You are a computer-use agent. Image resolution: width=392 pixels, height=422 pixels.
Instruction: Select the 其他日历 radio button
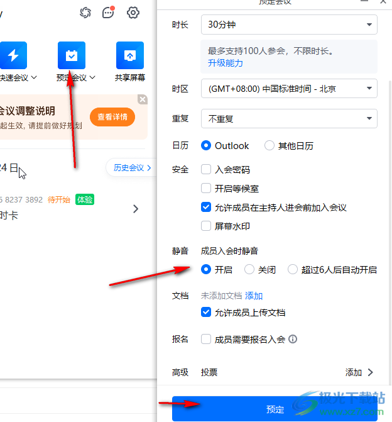(x=269, y=146)
